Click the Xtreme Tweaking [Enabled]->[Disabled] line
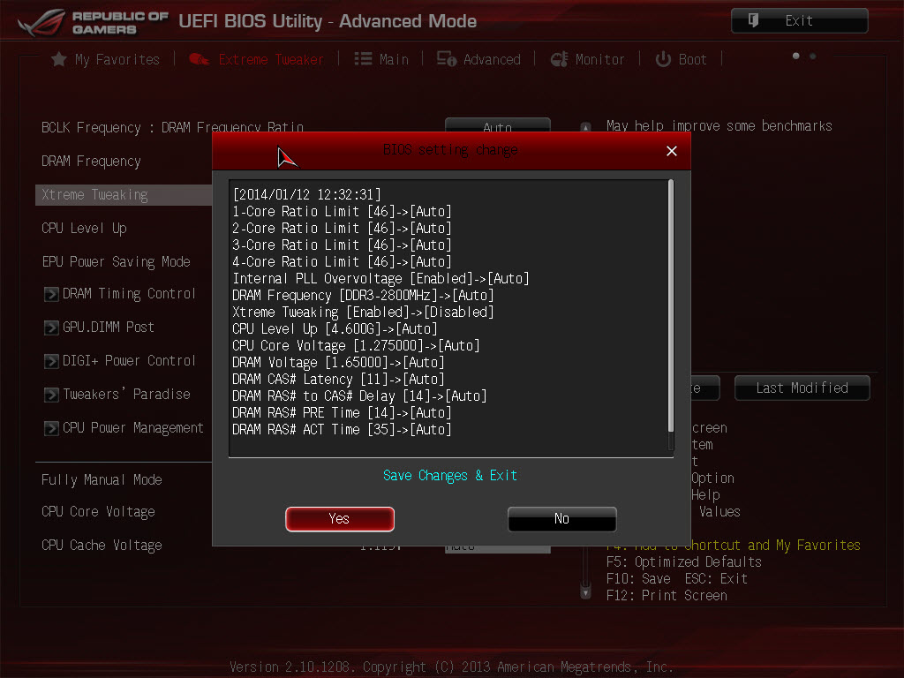 pyautogui.click(x=363, y=312)
